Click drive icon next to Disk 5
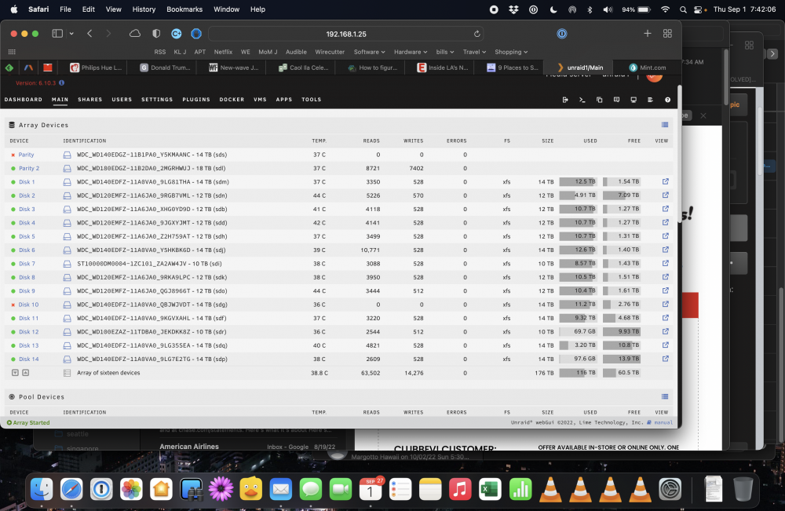The height and width of the screenshot is (511, 785). [67, 237]
